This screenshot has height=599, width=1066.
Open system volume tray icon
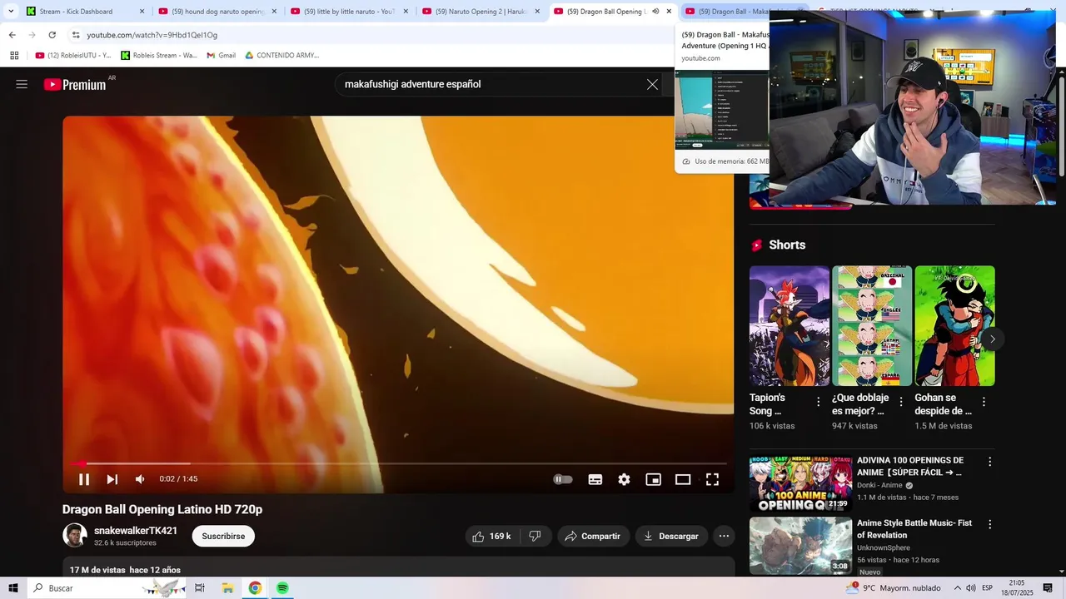tap(971, 588)
